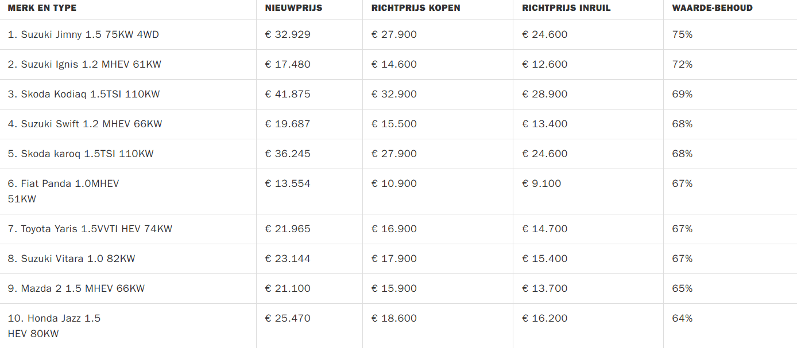Screen dimensions: 797x348
Task: Click the Suzuki Vitara 1.0 82KW entry
Action: pos(72,259)
